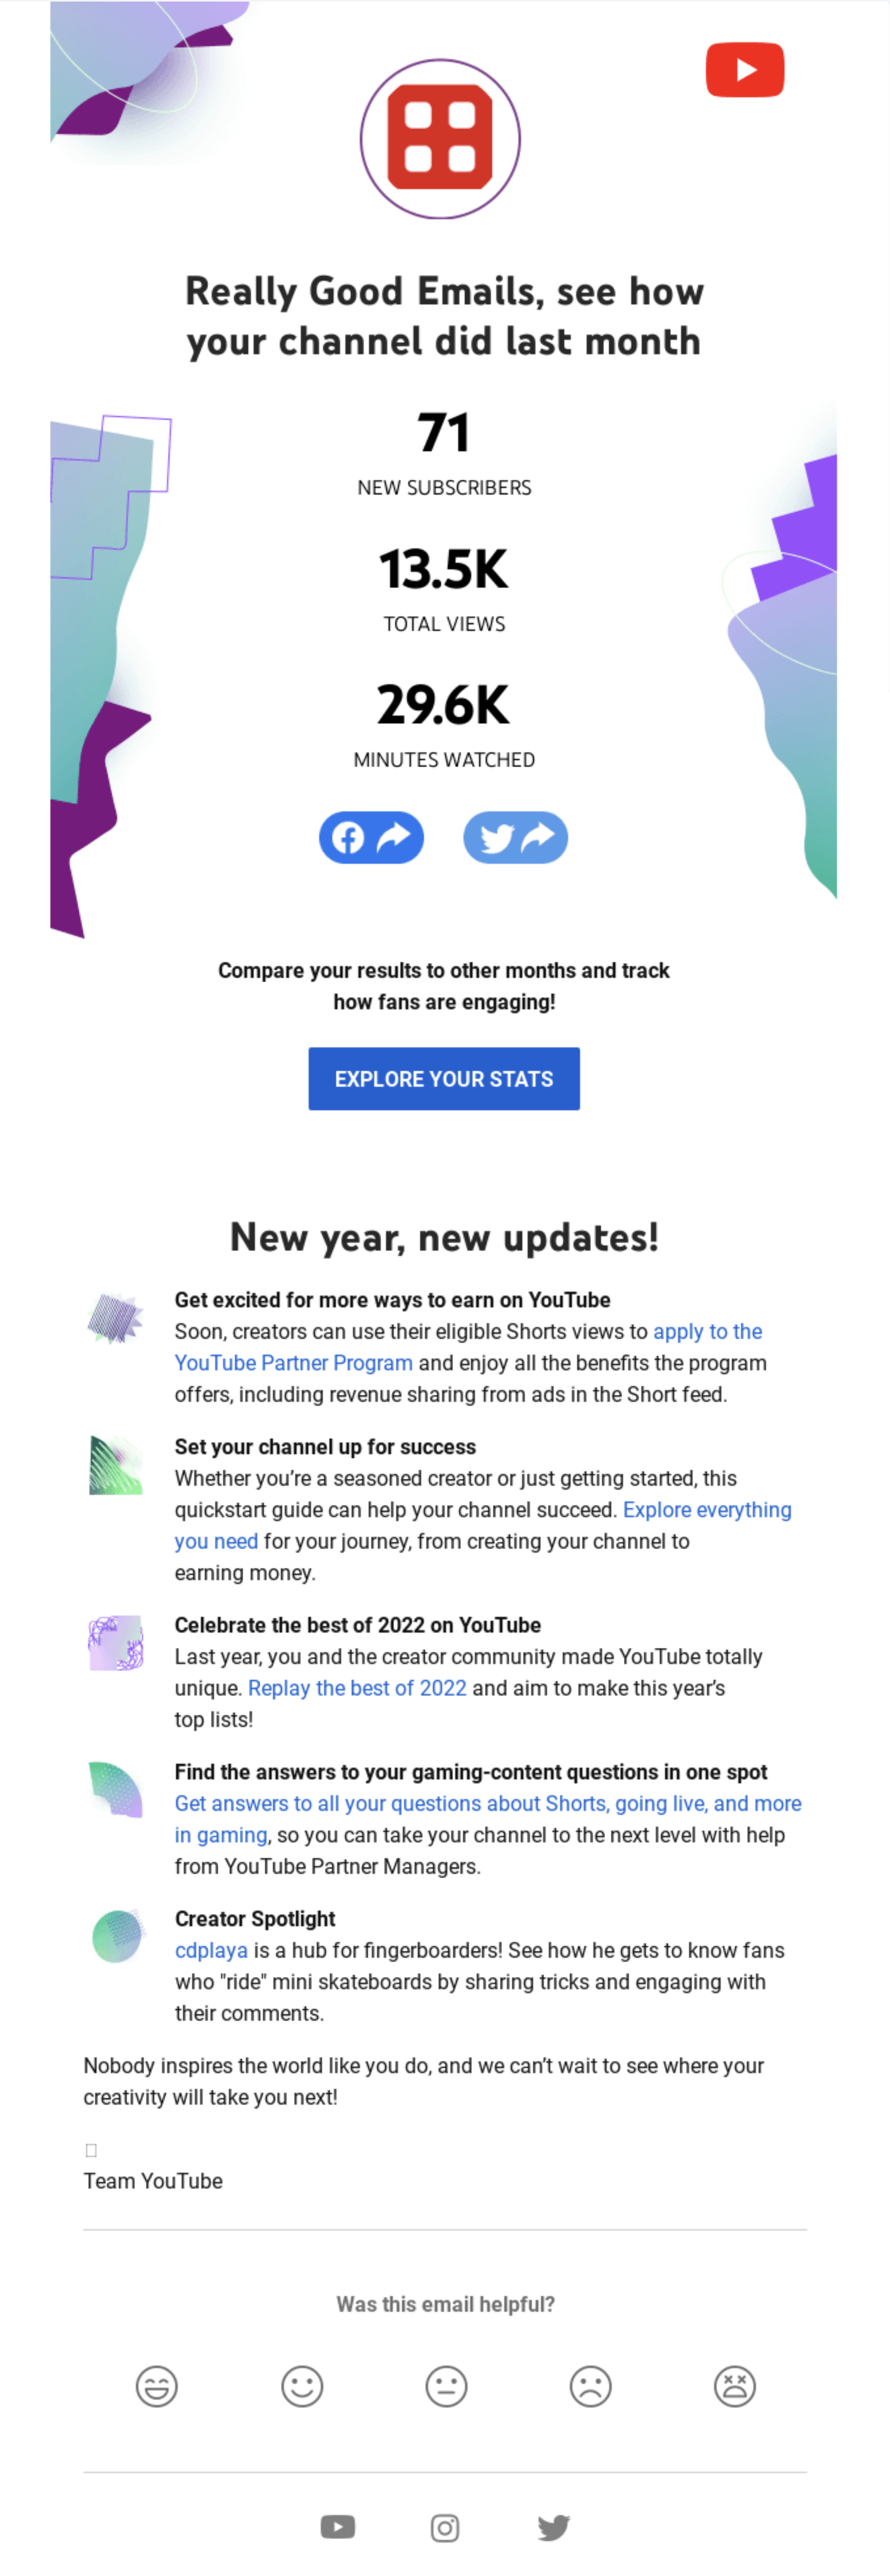Open Twitter from the footer social icons
Viewport: 890px width, 2576px height.
[x=552, y=2527]
